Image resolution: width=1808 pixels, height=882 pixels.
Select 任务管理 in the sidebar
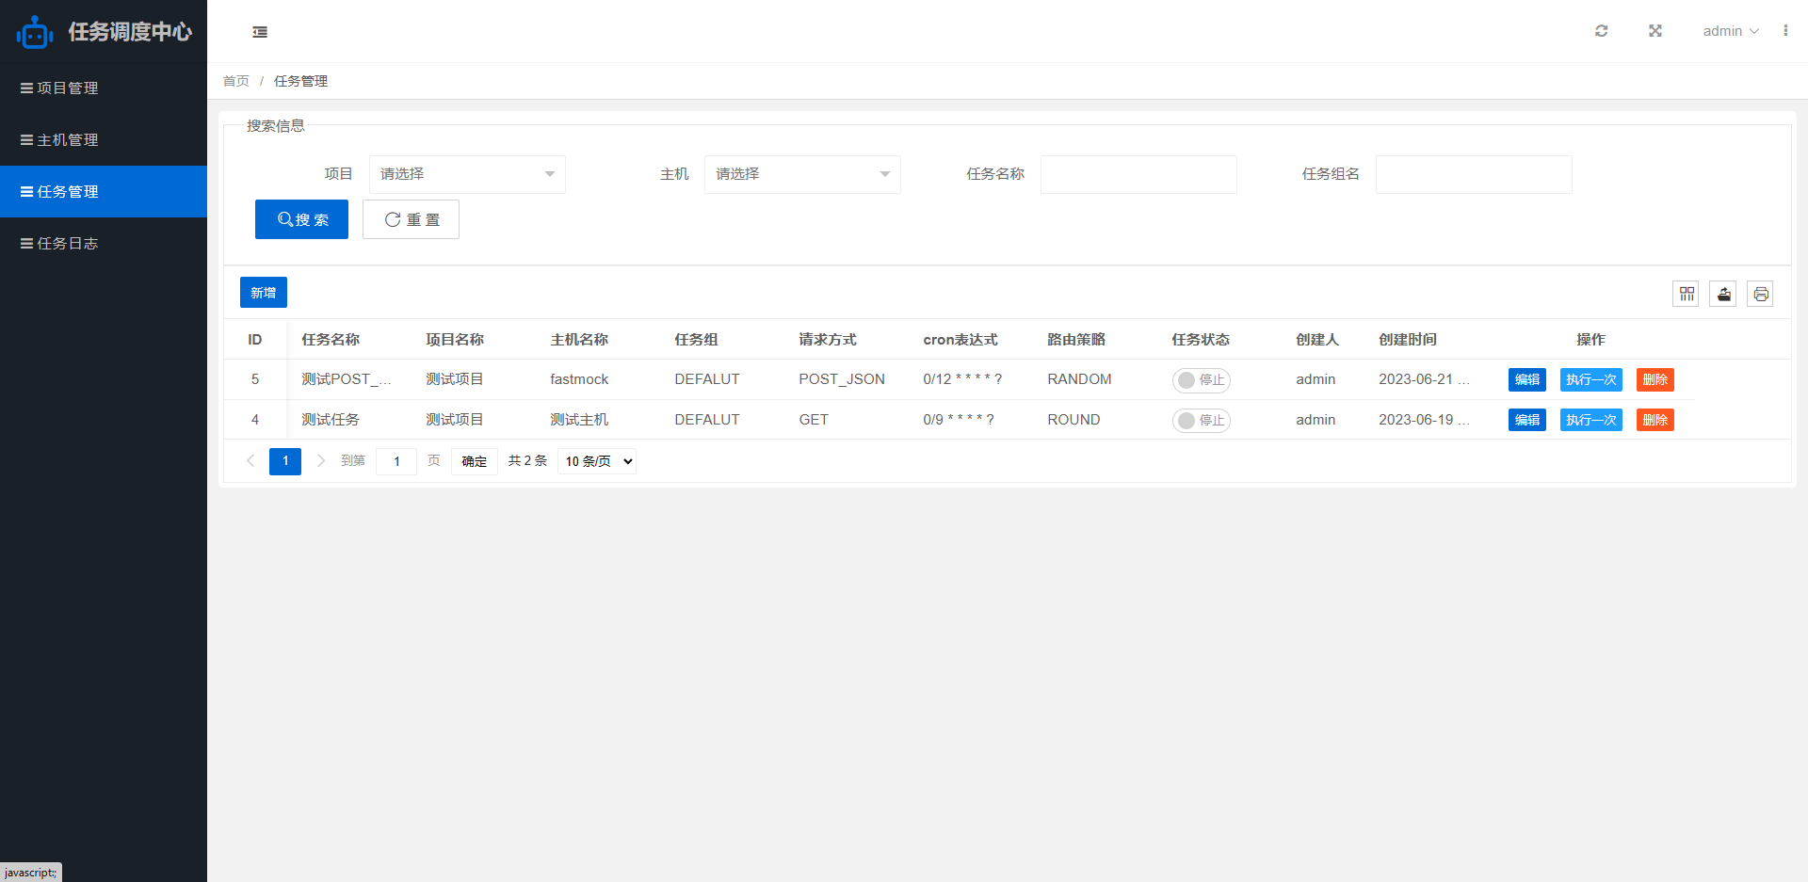point(104,191)
